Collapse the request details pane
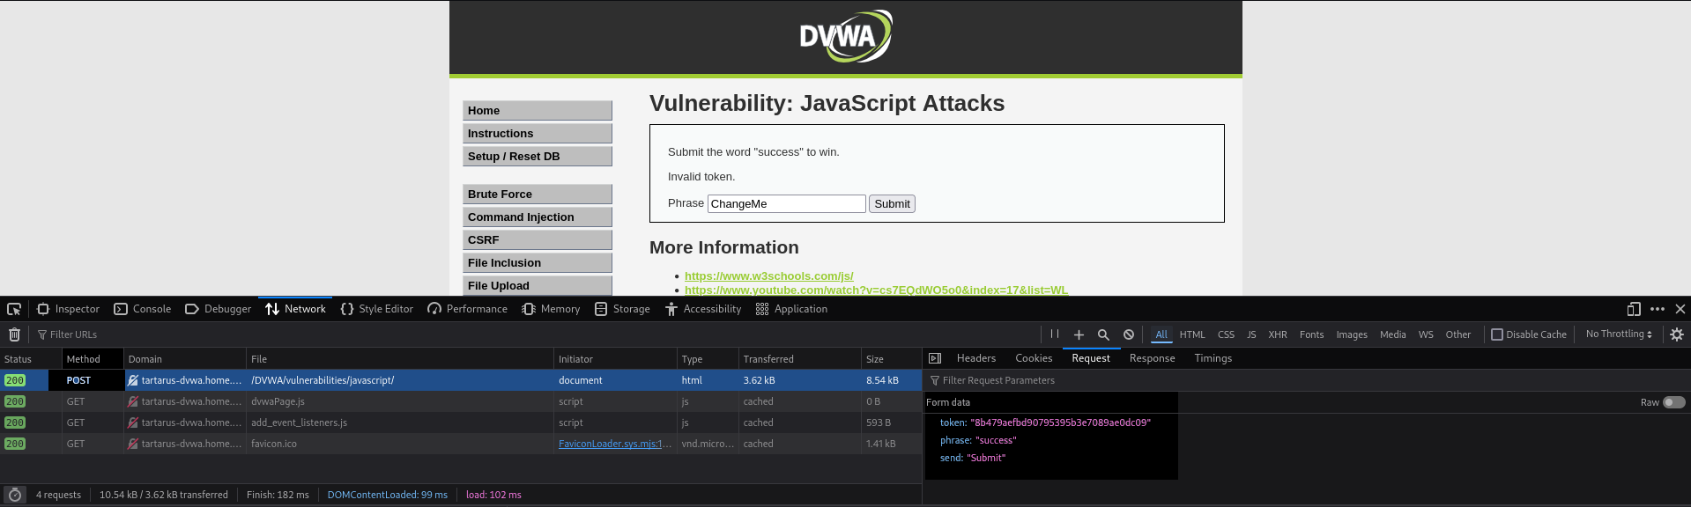Screen dimensions: 1691x507 (935, 358)
